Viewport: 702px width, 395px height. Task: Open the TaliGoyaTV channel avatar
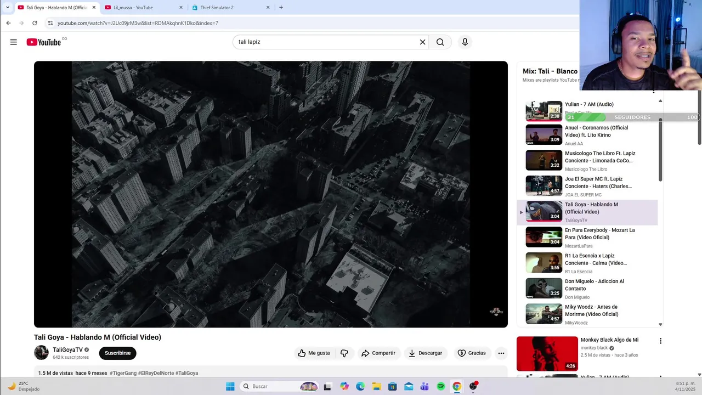(x=41, y=353)
